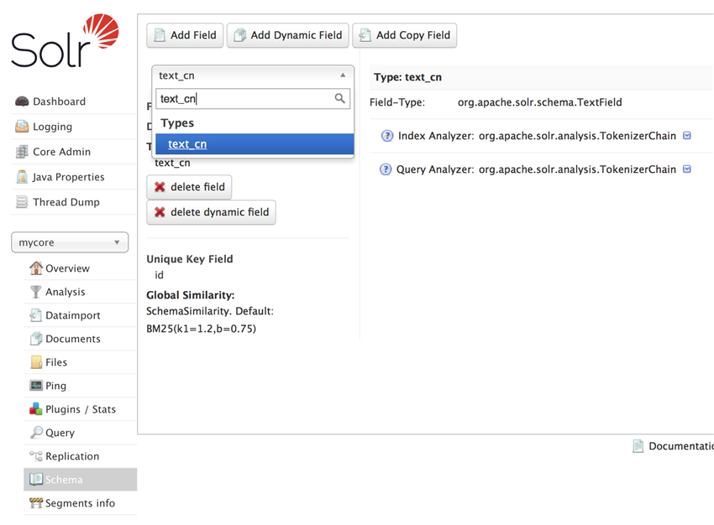This screenshot has height=525, width=714.
Task: Expand Query Analyzer details arrow
Action: (x=688, y=169)
